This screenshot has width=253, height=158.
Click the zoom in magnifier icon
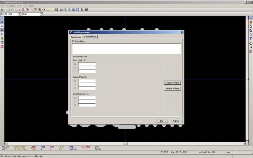click(x=65, y=10)
